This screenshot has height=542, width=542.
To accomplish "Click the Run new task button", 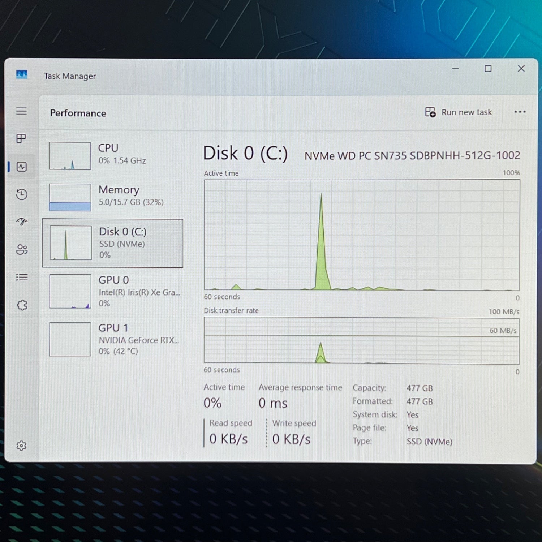I will click(x=459, y=112).
